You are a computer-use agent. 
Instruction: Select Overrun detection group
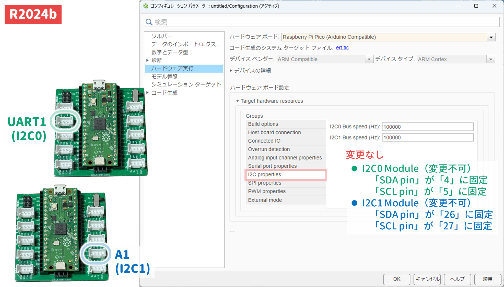(x=286, y=149)
